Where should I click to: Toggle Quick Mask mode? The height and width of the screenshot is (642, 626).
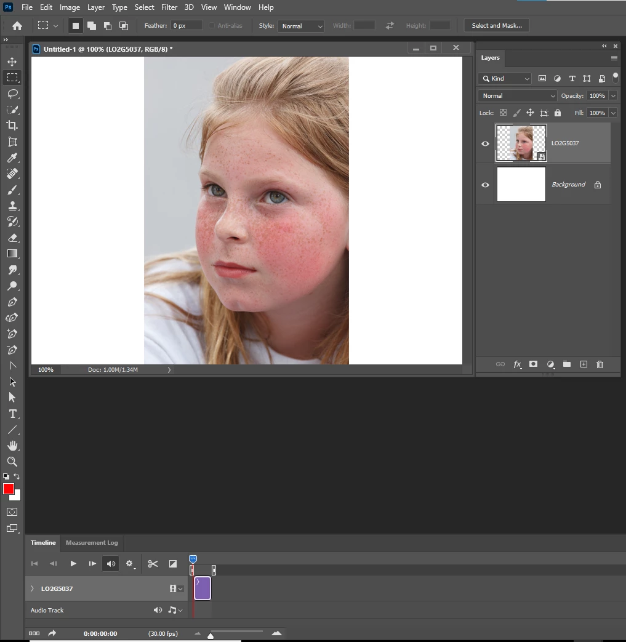(x=12, y=512)
